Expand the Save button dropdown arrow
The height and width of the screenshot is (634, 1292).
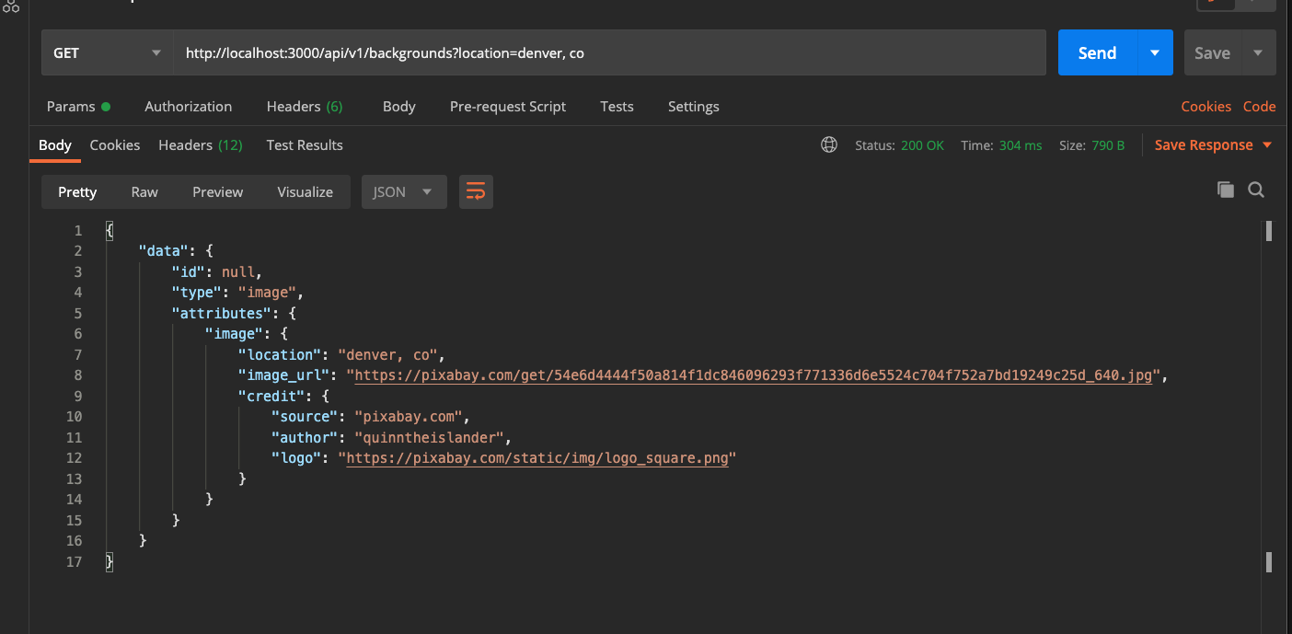tap(1258, 52)
